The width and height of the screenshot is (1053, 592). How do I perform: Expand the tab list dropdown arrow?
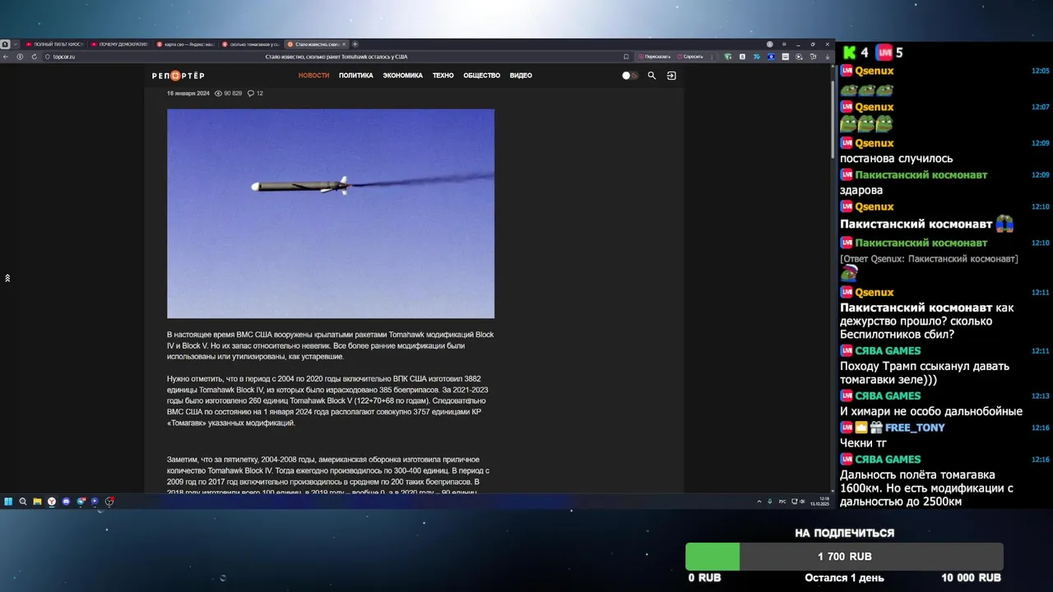pos(15,44)
